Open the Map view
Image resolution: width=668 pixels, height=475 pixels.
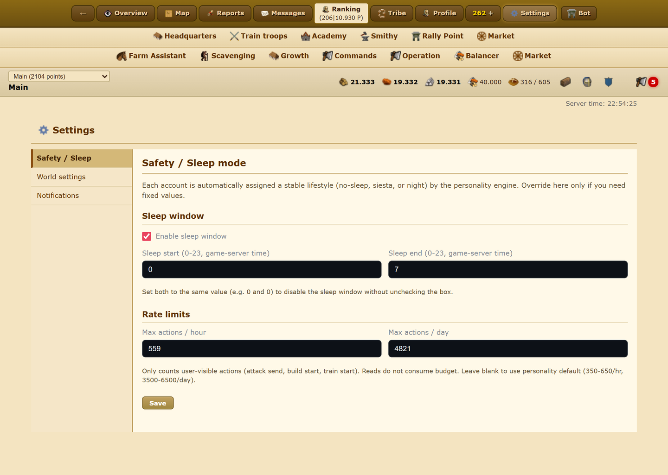pos(177,13)
